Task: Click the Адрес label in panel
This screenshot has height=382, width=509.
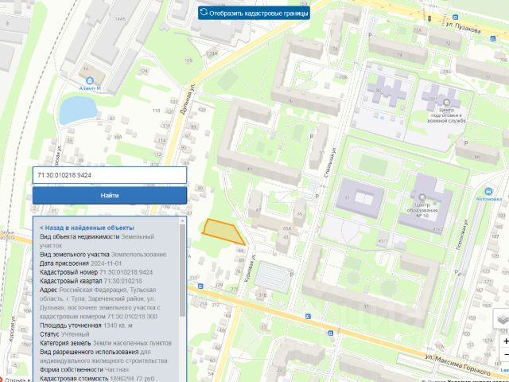Action: tap(49, 290)
